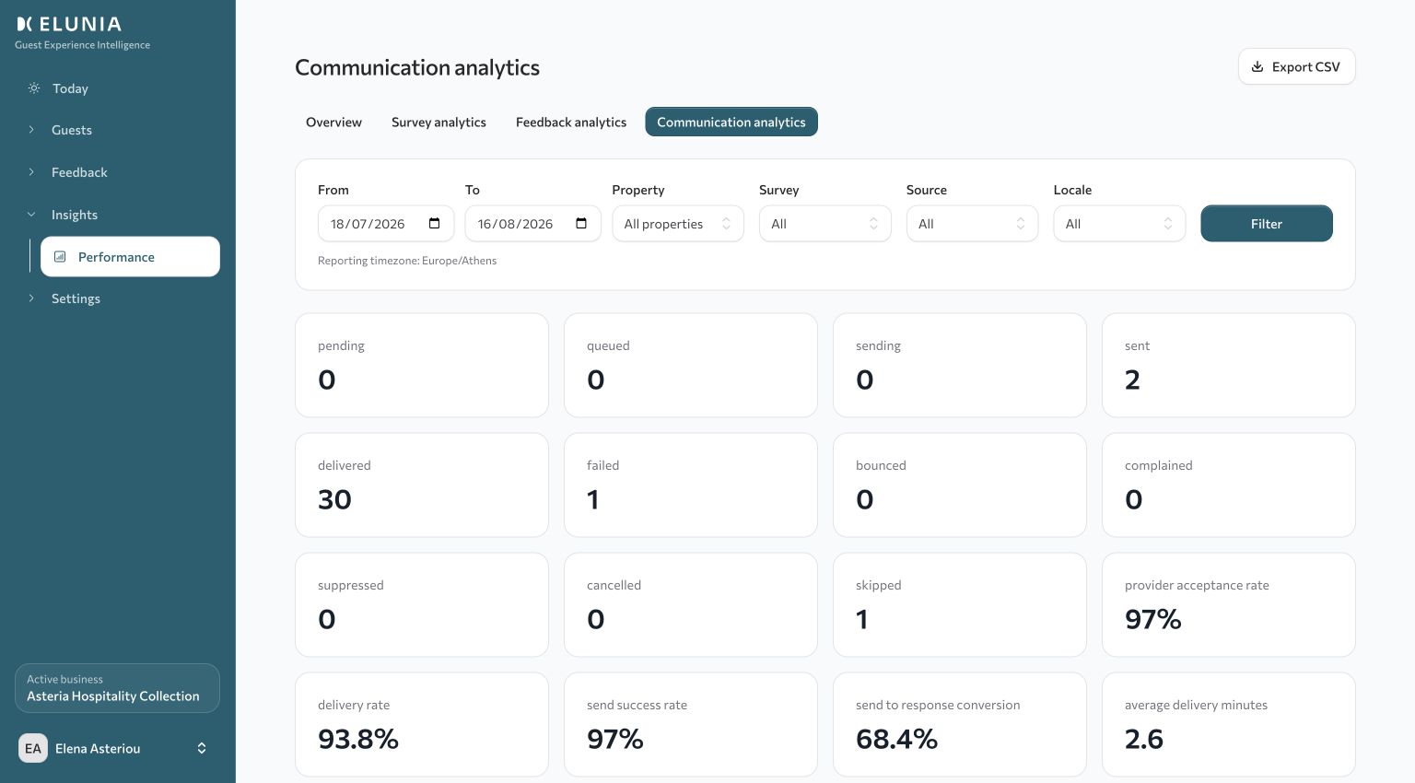Click the delivery rate 93.8% card
1415x783 pixels.
coord(422,725)
